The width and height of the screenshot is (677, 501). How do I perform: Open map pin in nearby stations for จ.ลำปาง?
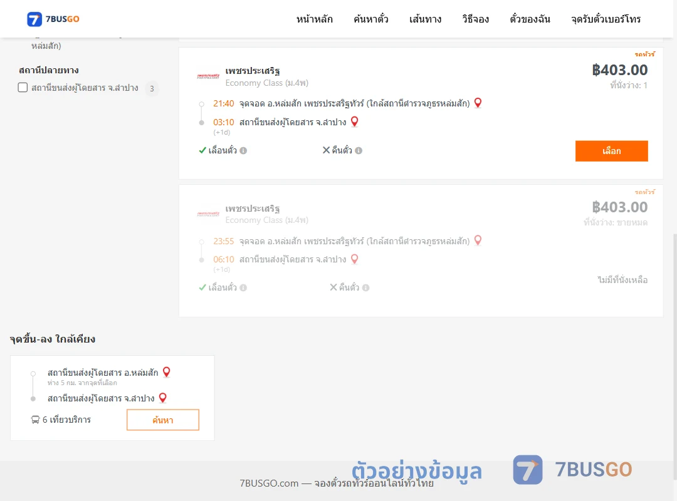(163, 398)
